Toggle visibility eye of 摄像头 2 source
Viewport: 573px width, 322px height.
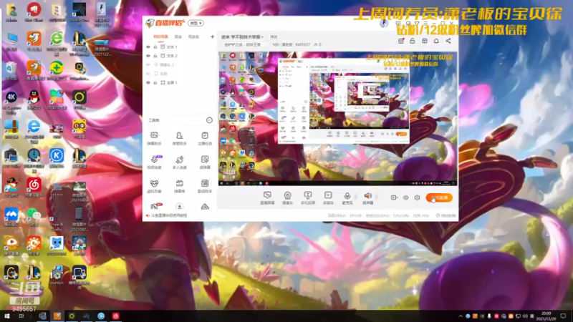point(148,64)
